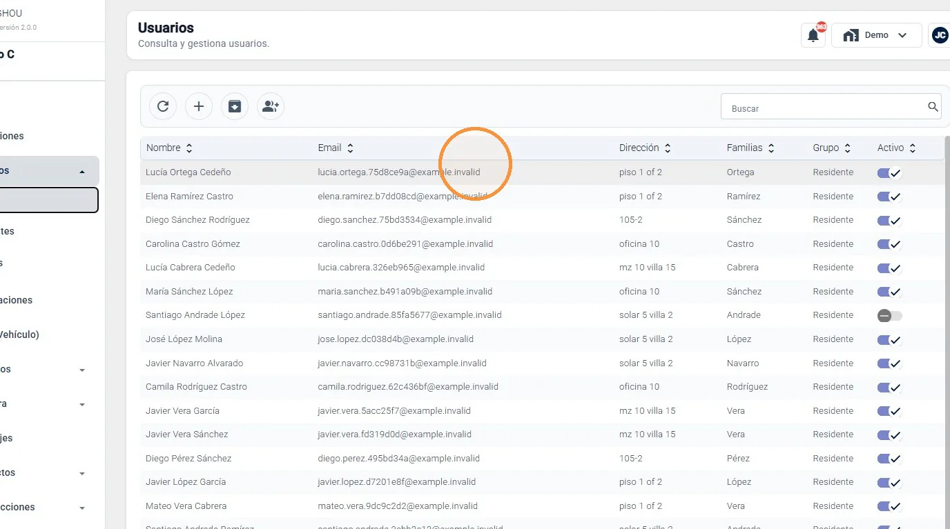The height and width of the screenshot is (529, 950).
Task: Click the add-person group icon
Action: pos(271,106)
